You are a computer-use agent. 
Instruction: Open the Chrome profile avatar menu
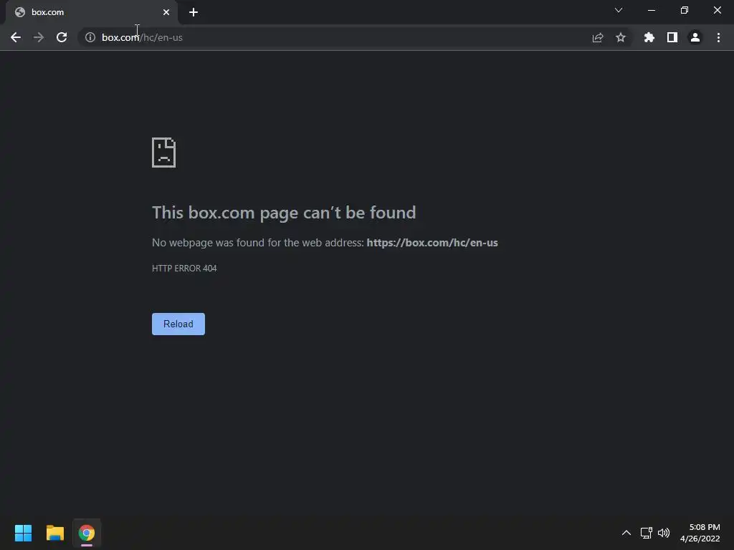coord(695,37)
